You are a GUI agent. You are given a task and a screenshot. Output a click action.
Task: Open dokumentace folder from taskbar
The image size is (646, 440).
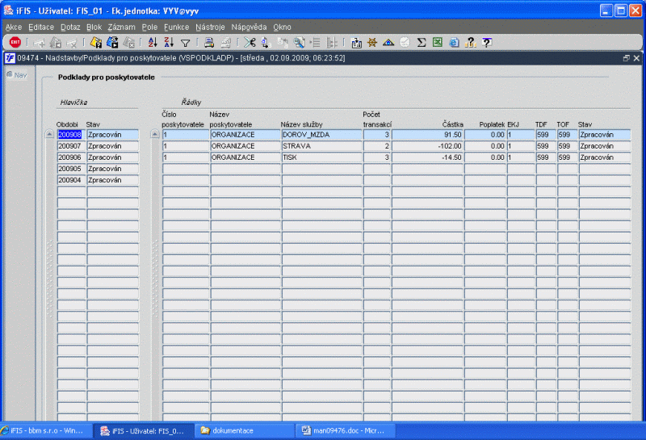coord(245,431)
